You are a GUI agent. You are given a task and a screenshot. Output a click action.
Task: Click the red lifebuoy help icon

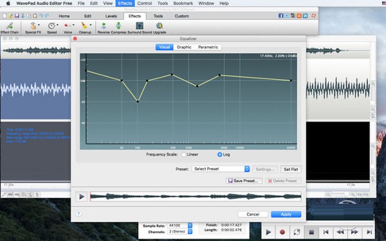click(x=314, y=15)
